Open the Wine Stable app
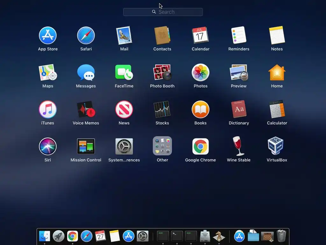Screen dimensions: 326x245 pos(238,146)
